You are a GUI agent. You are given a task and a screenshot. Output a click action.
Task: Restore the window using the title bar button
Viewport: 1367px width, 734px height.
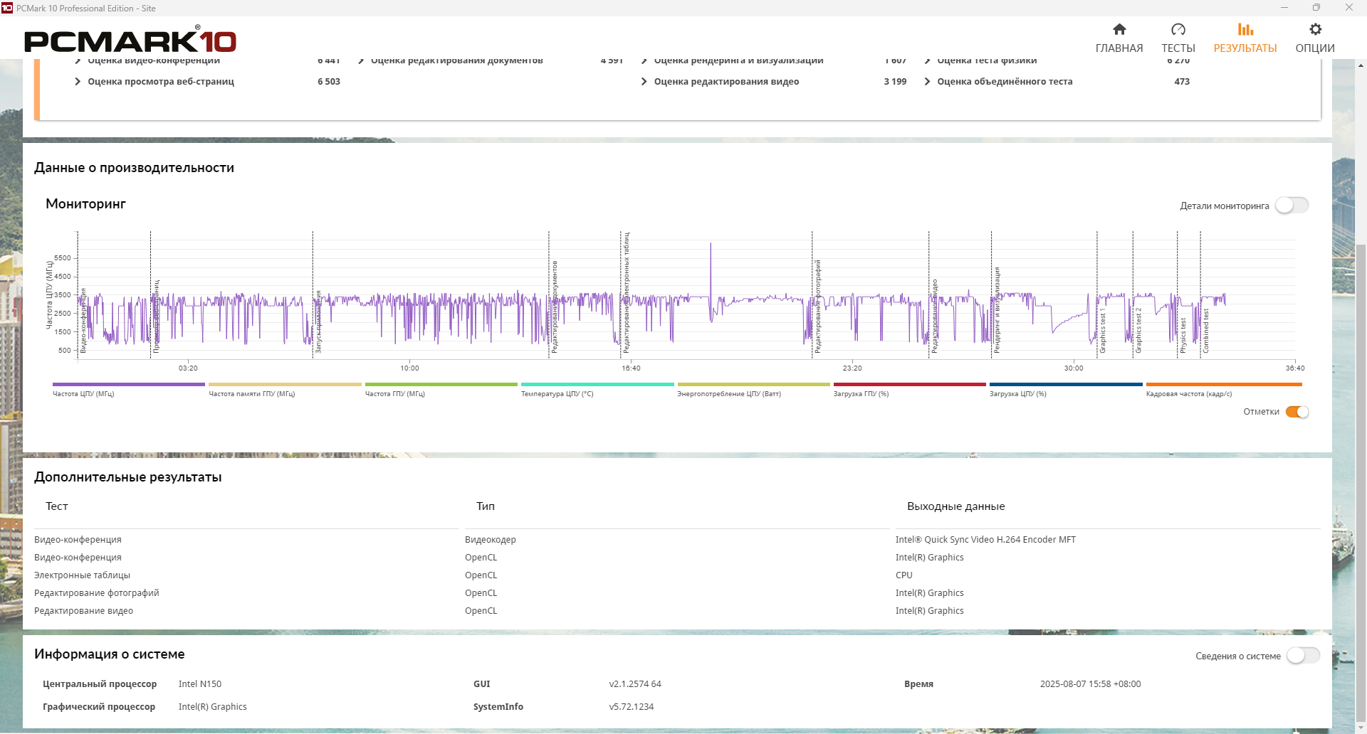[x=1316, y=8]
